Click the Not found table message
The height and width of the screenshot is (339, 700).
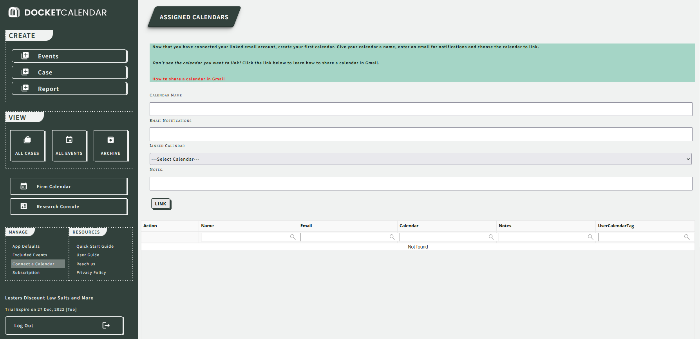click(x=418, y=247)
